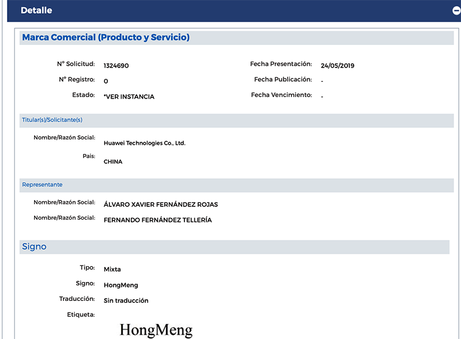The height and width of the screenshot is (339, 461).
Task: Select the Sin traducción value
Action: pos(126,300)
